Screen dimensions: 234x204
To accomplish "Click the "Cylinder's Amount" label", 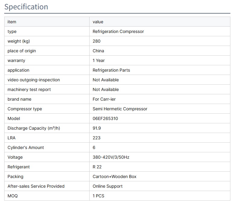I will [x=26, y=147].
